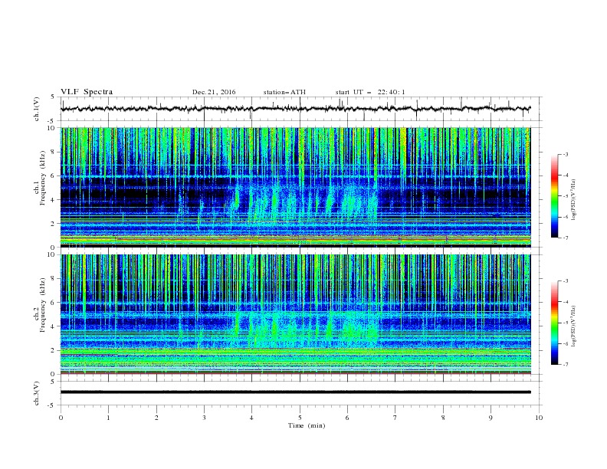Click the ch.2 spectrogram color bar

pos(554,323)
